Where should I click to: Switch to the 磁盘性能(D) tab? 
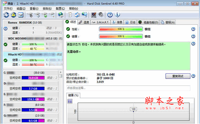pos(148,22)
